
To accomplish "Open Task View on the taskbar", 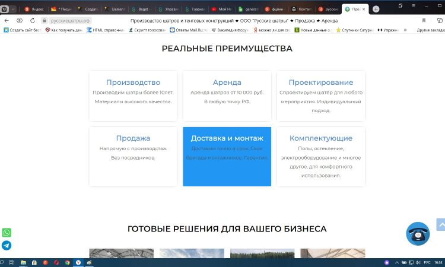I will point(12,262).
